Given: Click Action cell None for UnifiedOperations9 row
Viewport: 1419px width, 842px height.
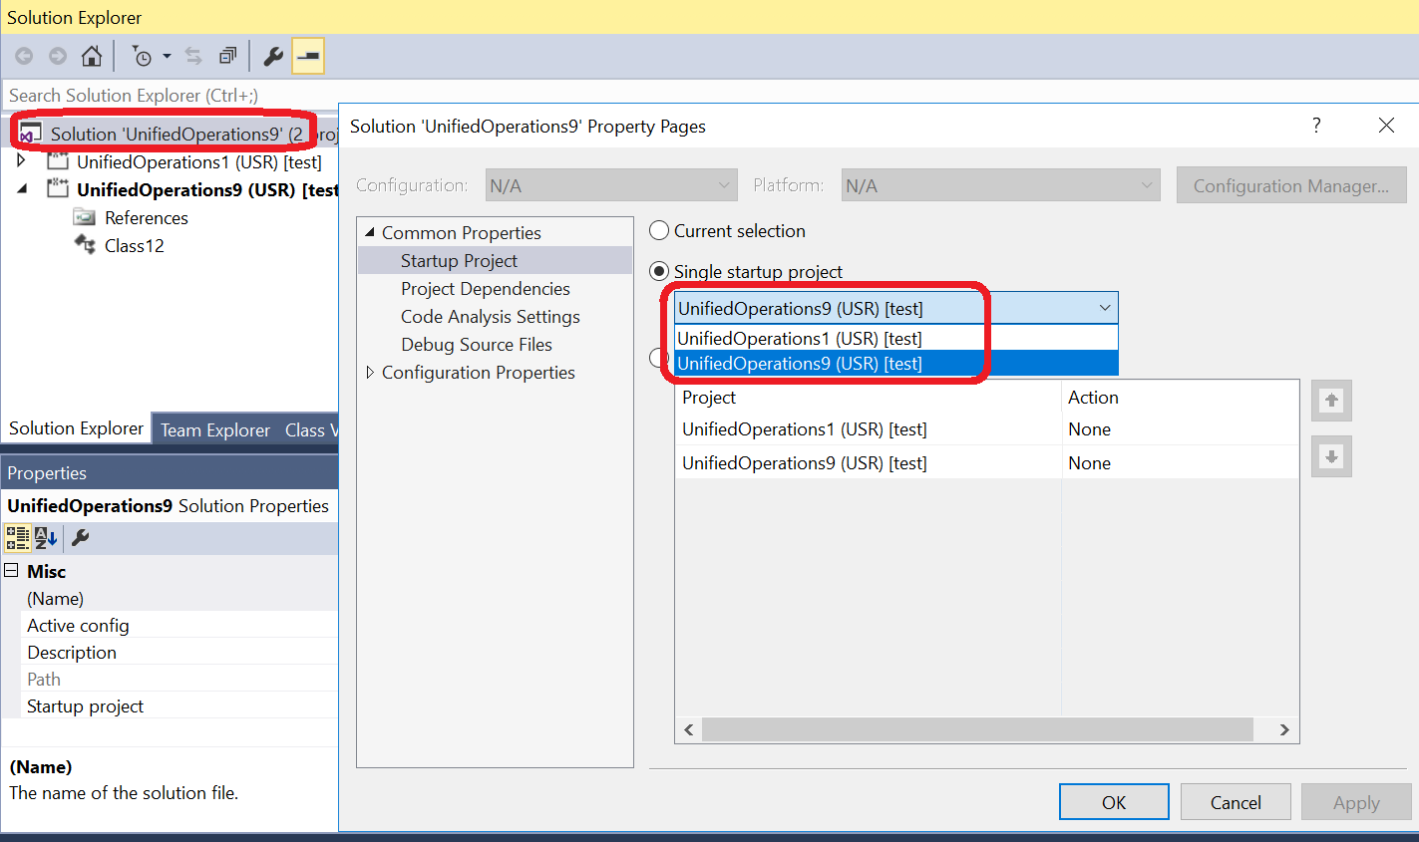Looking at the screenshot, I should (1089, 463).
